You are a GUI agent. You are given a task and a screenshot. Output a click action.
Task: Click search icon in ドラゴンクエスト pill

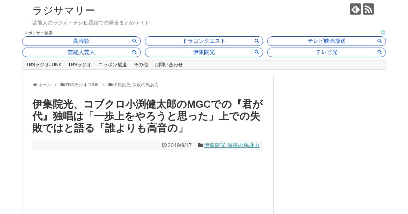coord(257,41)
